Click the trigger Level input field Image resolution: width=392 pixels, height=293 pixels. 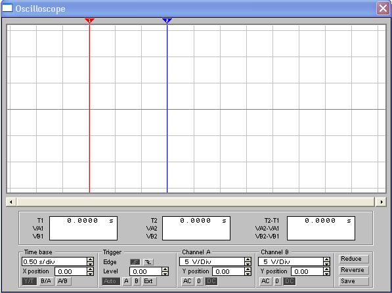146,271
